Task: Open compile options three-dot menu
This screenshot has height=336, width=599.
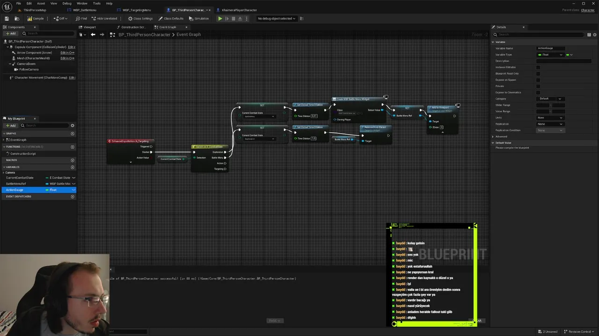Action: coord(48,19)
